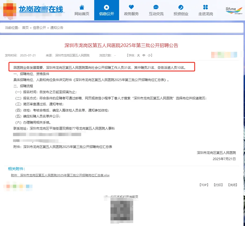This screenshot has height=226, width=245.
Task: Click the Shenzhen China rainbow logo
Action: [234, 11]
